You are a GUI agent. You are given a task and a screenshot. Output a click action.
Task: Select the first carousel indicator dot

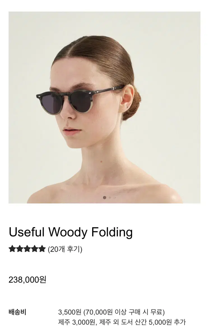105,197
